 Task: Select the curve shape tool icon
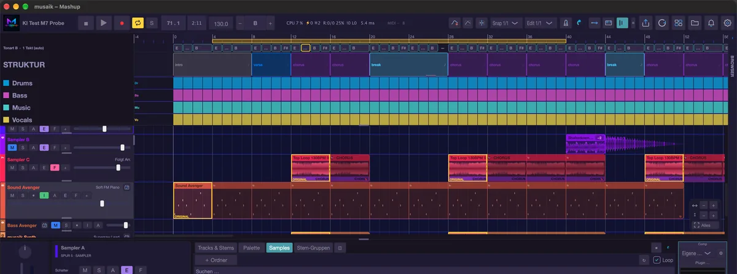469,23
